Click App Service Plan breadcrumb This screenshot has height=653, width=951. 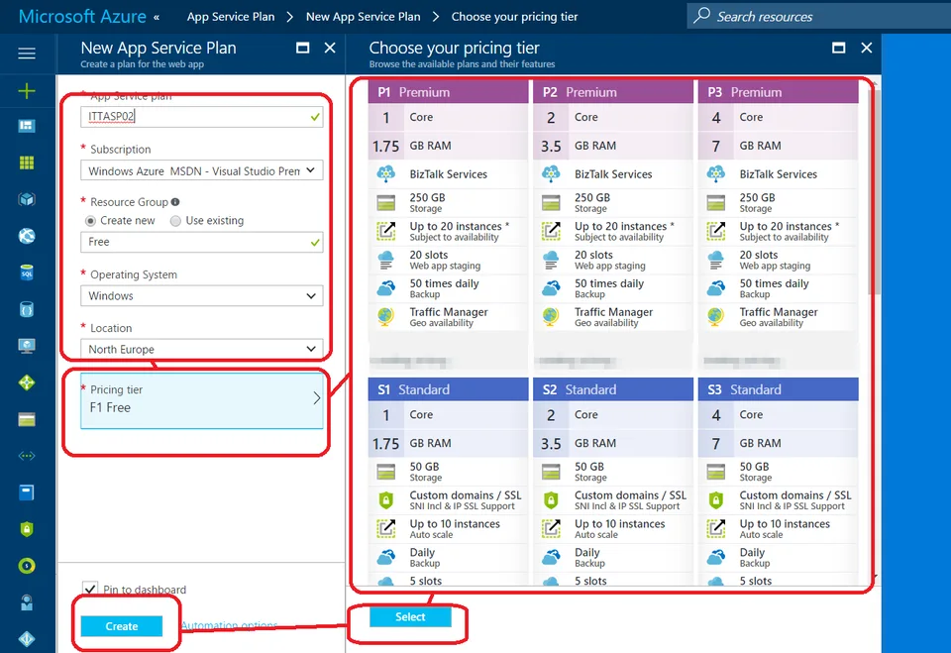coord(231,17)
